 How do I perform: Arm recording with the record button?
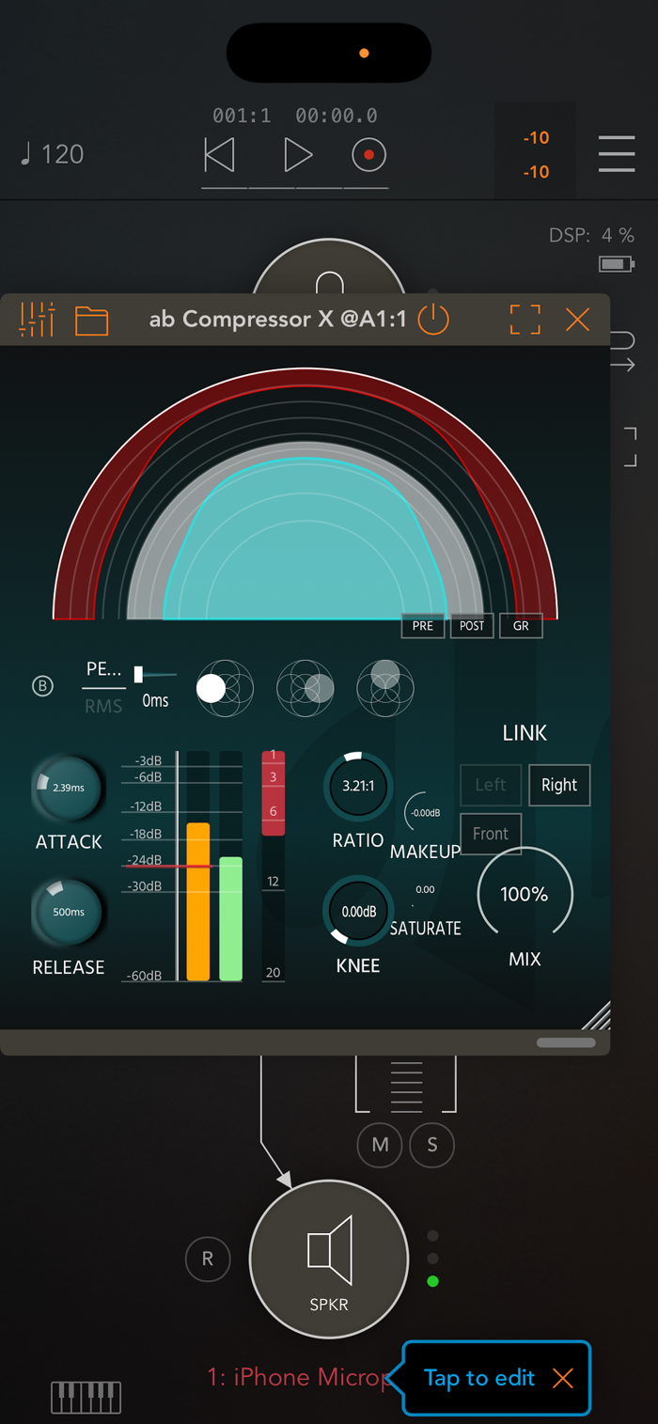(368, 155)
